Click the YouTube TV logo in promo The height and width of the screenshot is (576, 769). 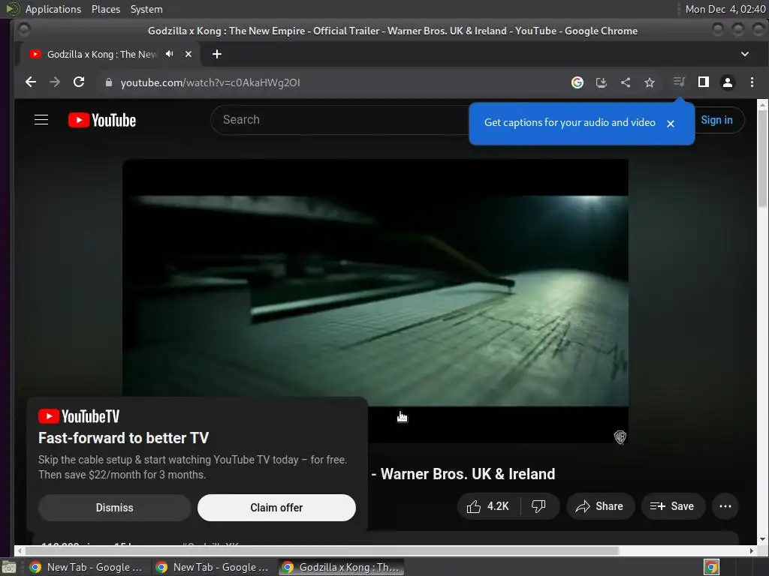pyautogui.click(x=79, y=416)
